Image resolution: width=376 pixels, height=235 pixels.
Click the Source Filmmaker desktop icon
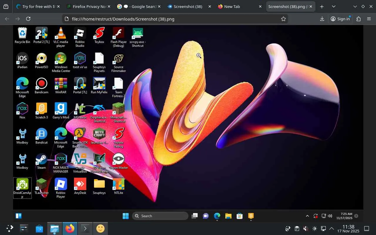119,62
